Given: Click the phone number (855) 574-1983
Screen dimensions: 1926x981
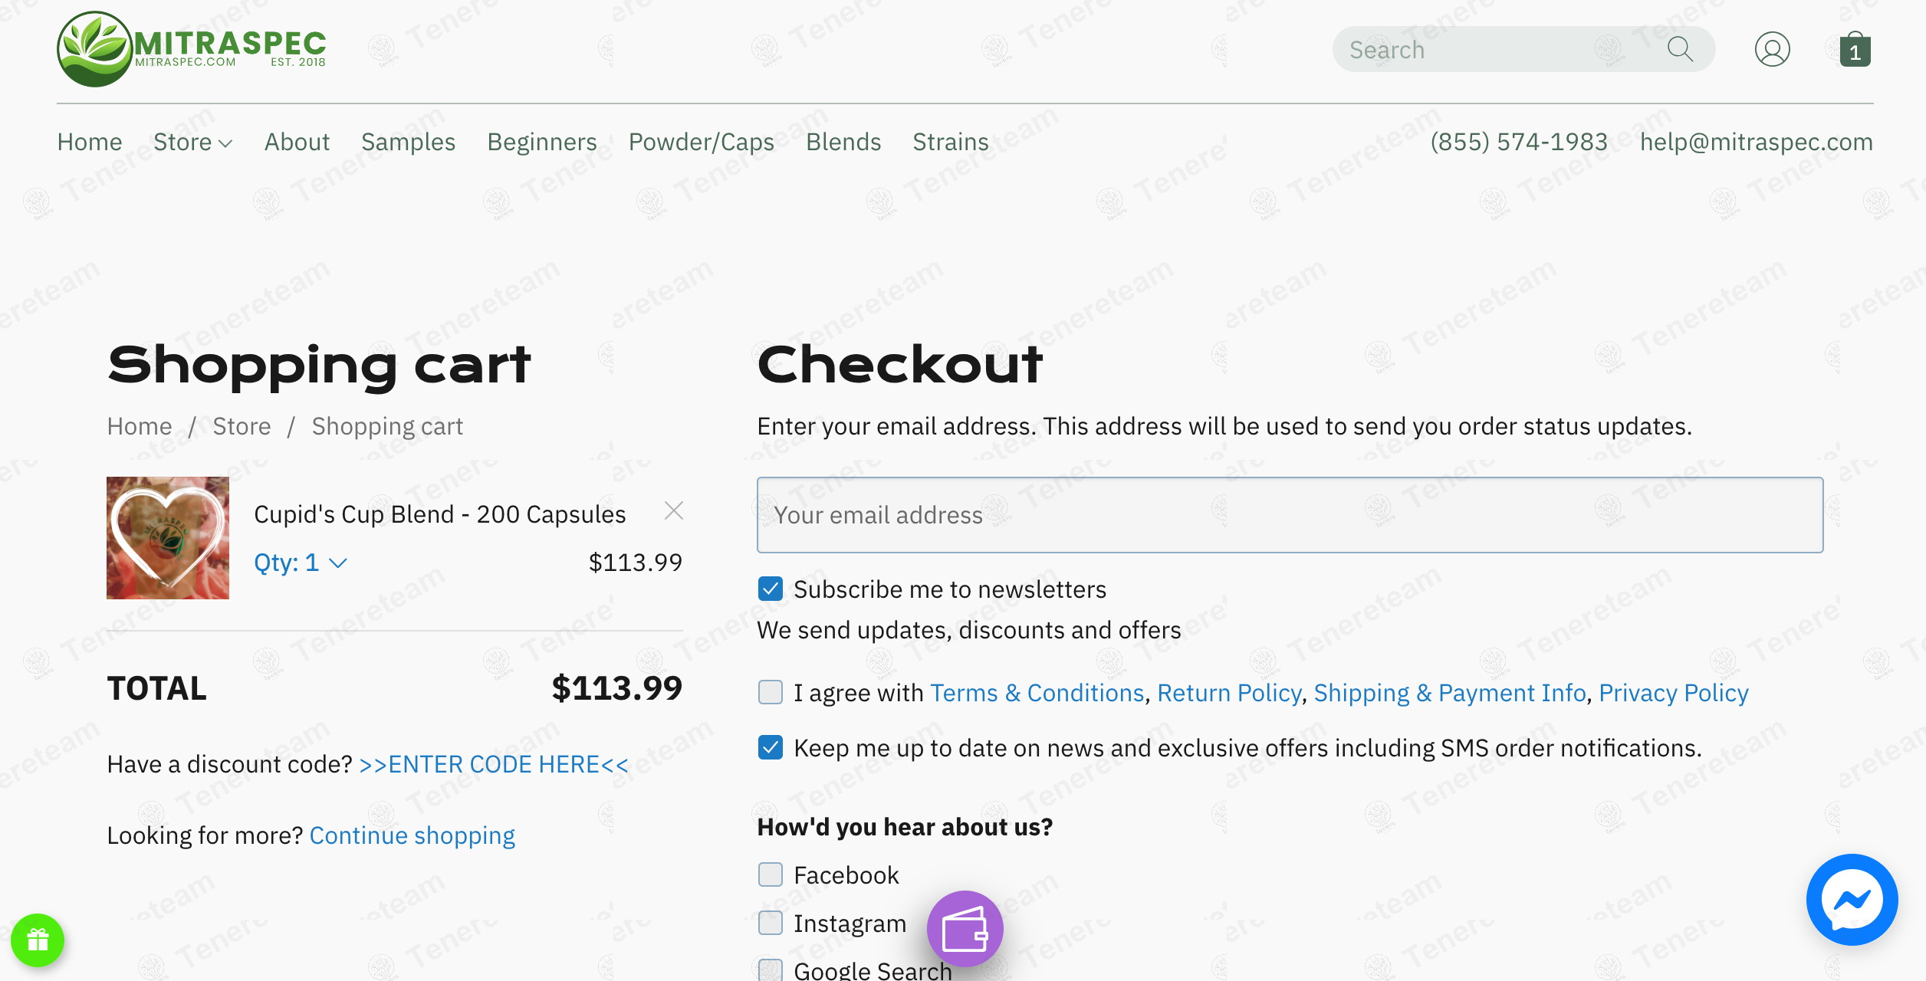Looking at the screenshot, I should point(1519,142).
